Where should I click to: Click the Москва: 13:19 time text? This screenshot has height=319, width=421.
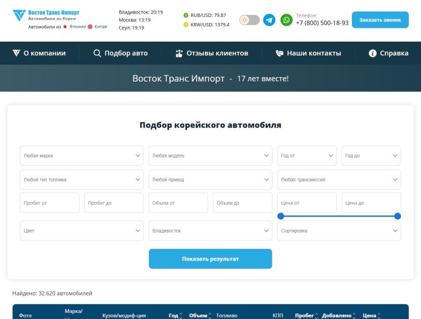(134, 20)
